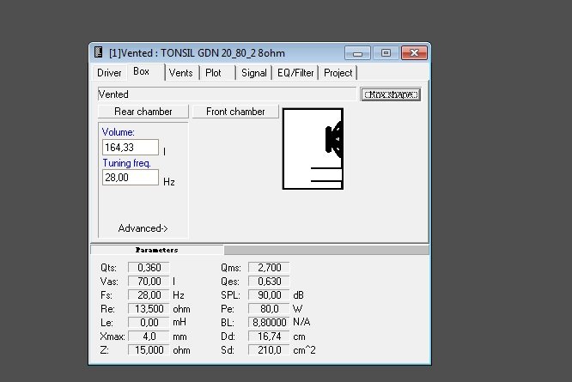Click the BL value 8,80000
The height and width of the screenshot is (382, 572).
click(269, 323)
